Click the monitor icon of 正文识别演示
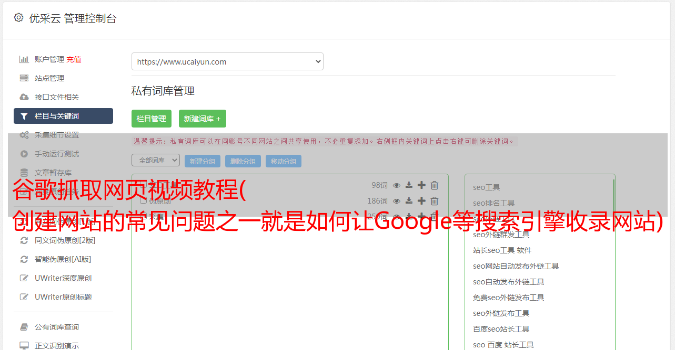This screenshot has height=350, width=675. click(24, 346)
